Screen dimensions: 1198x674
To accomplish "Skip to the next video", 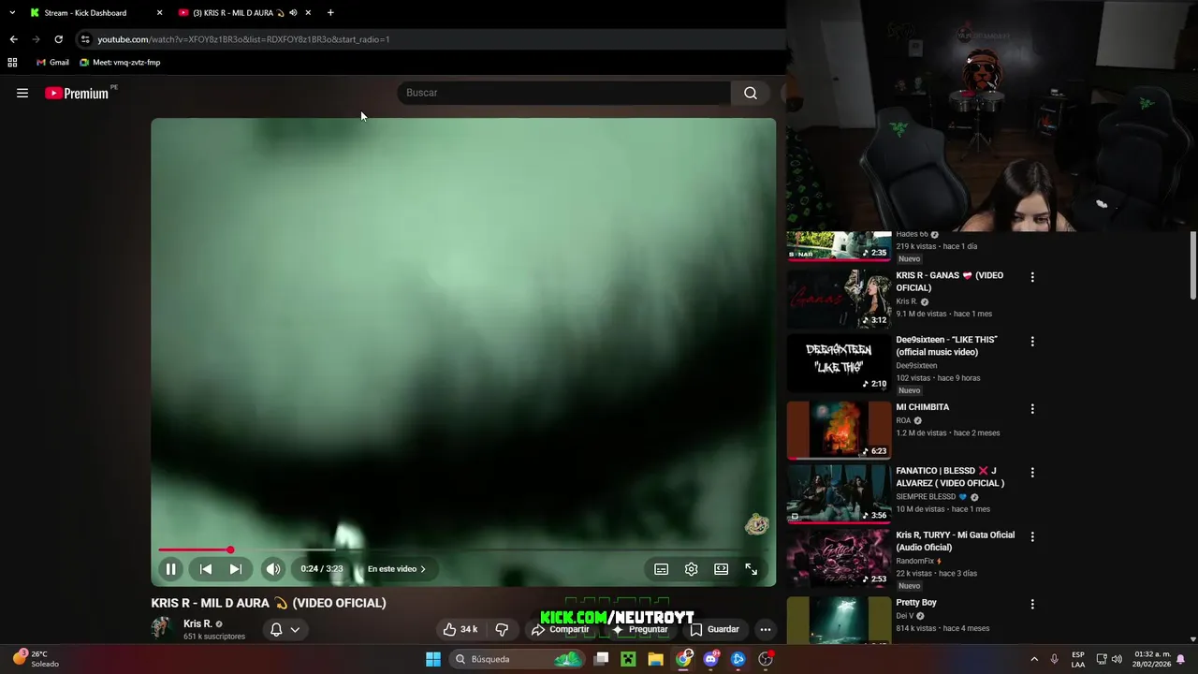I will 236,568.
